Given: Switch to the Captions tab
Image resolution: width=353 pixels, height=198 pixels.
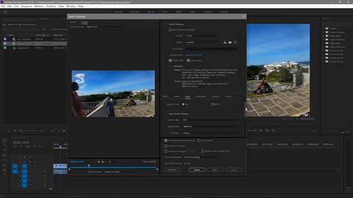Looking at the screenshot, I should tap(215, 96).
